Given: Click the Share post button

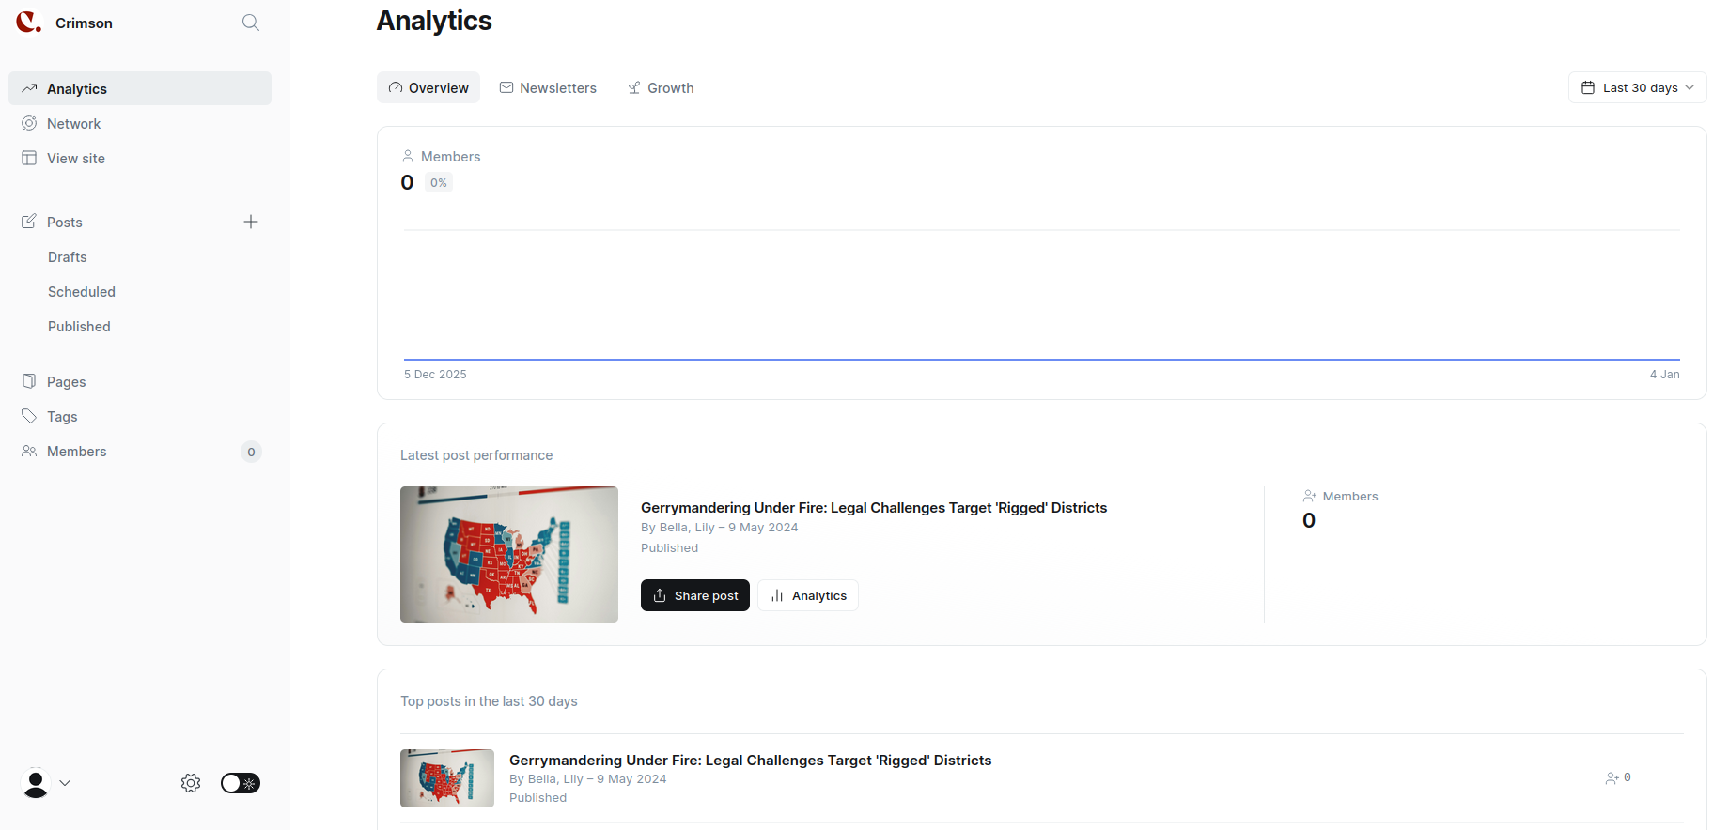Looking at the screenshot, I should coord(695,595).
